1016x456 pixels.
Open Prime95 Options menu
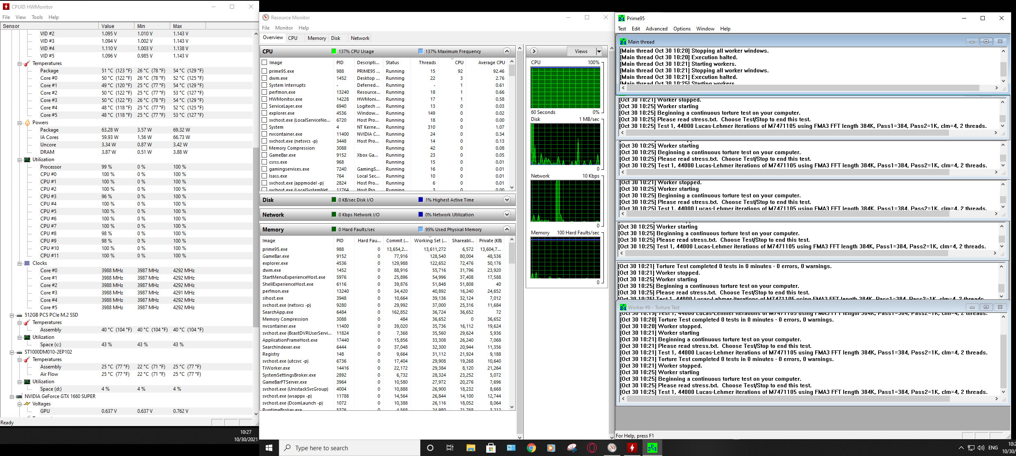click(682, 29)
